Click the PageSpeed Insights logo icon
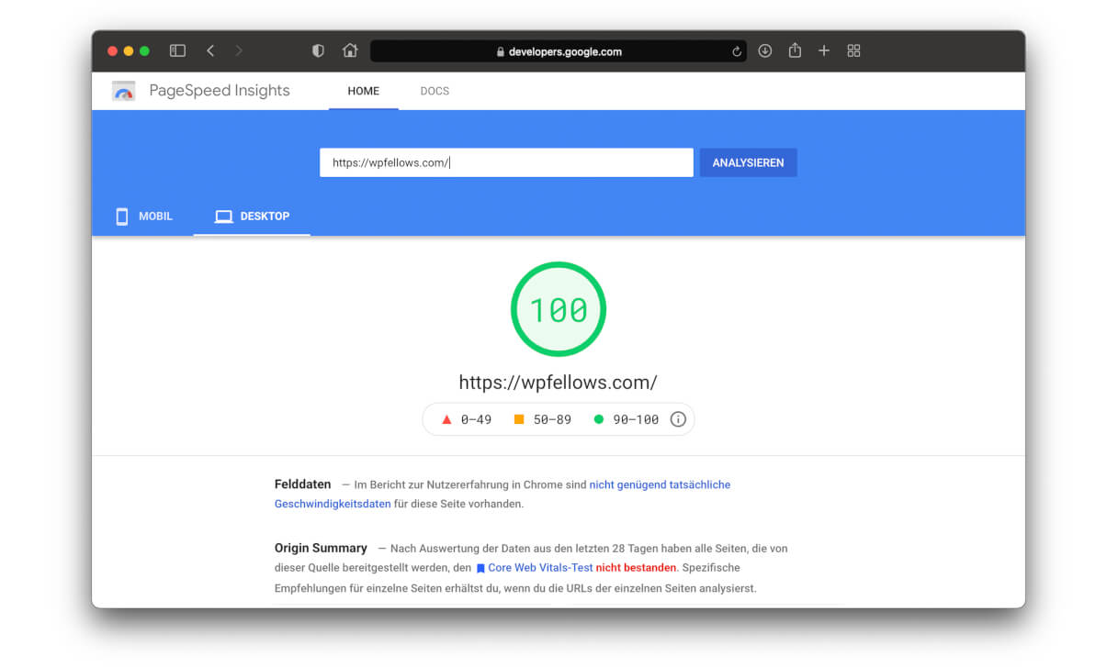The width and height of the screenshot is (1118, 667). [124, 91]
